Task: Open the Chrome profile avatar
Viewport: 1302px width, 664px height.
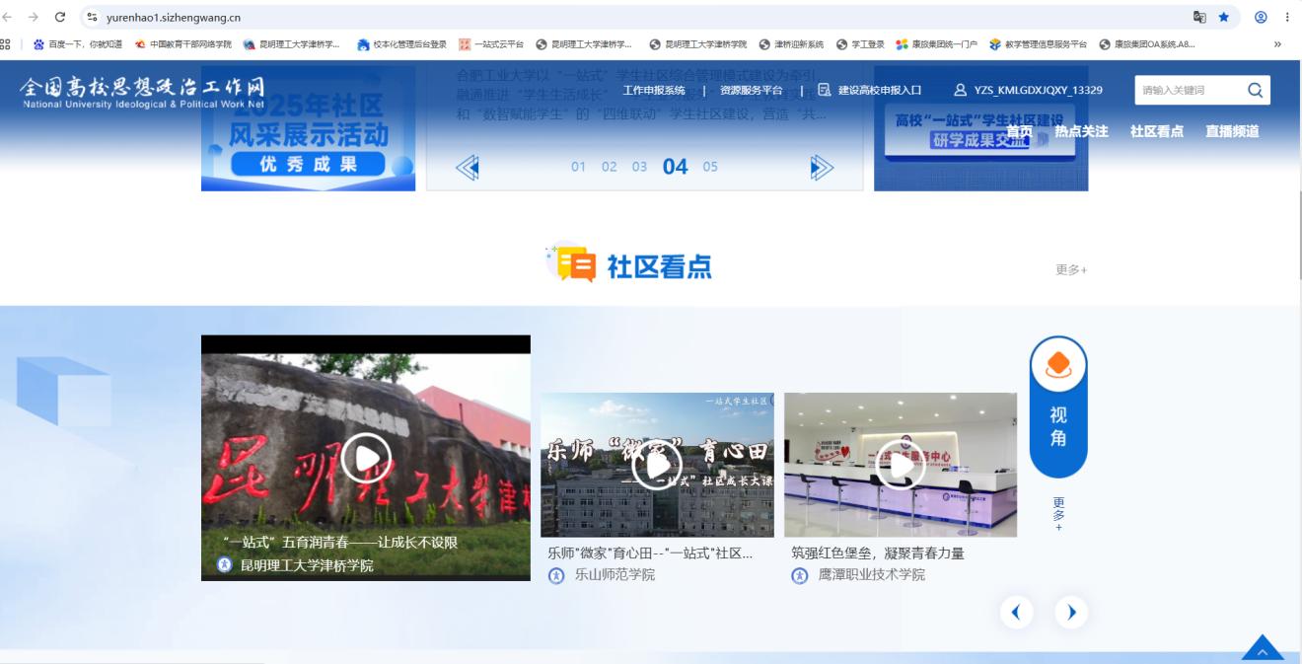Action: pos(1261,17)
